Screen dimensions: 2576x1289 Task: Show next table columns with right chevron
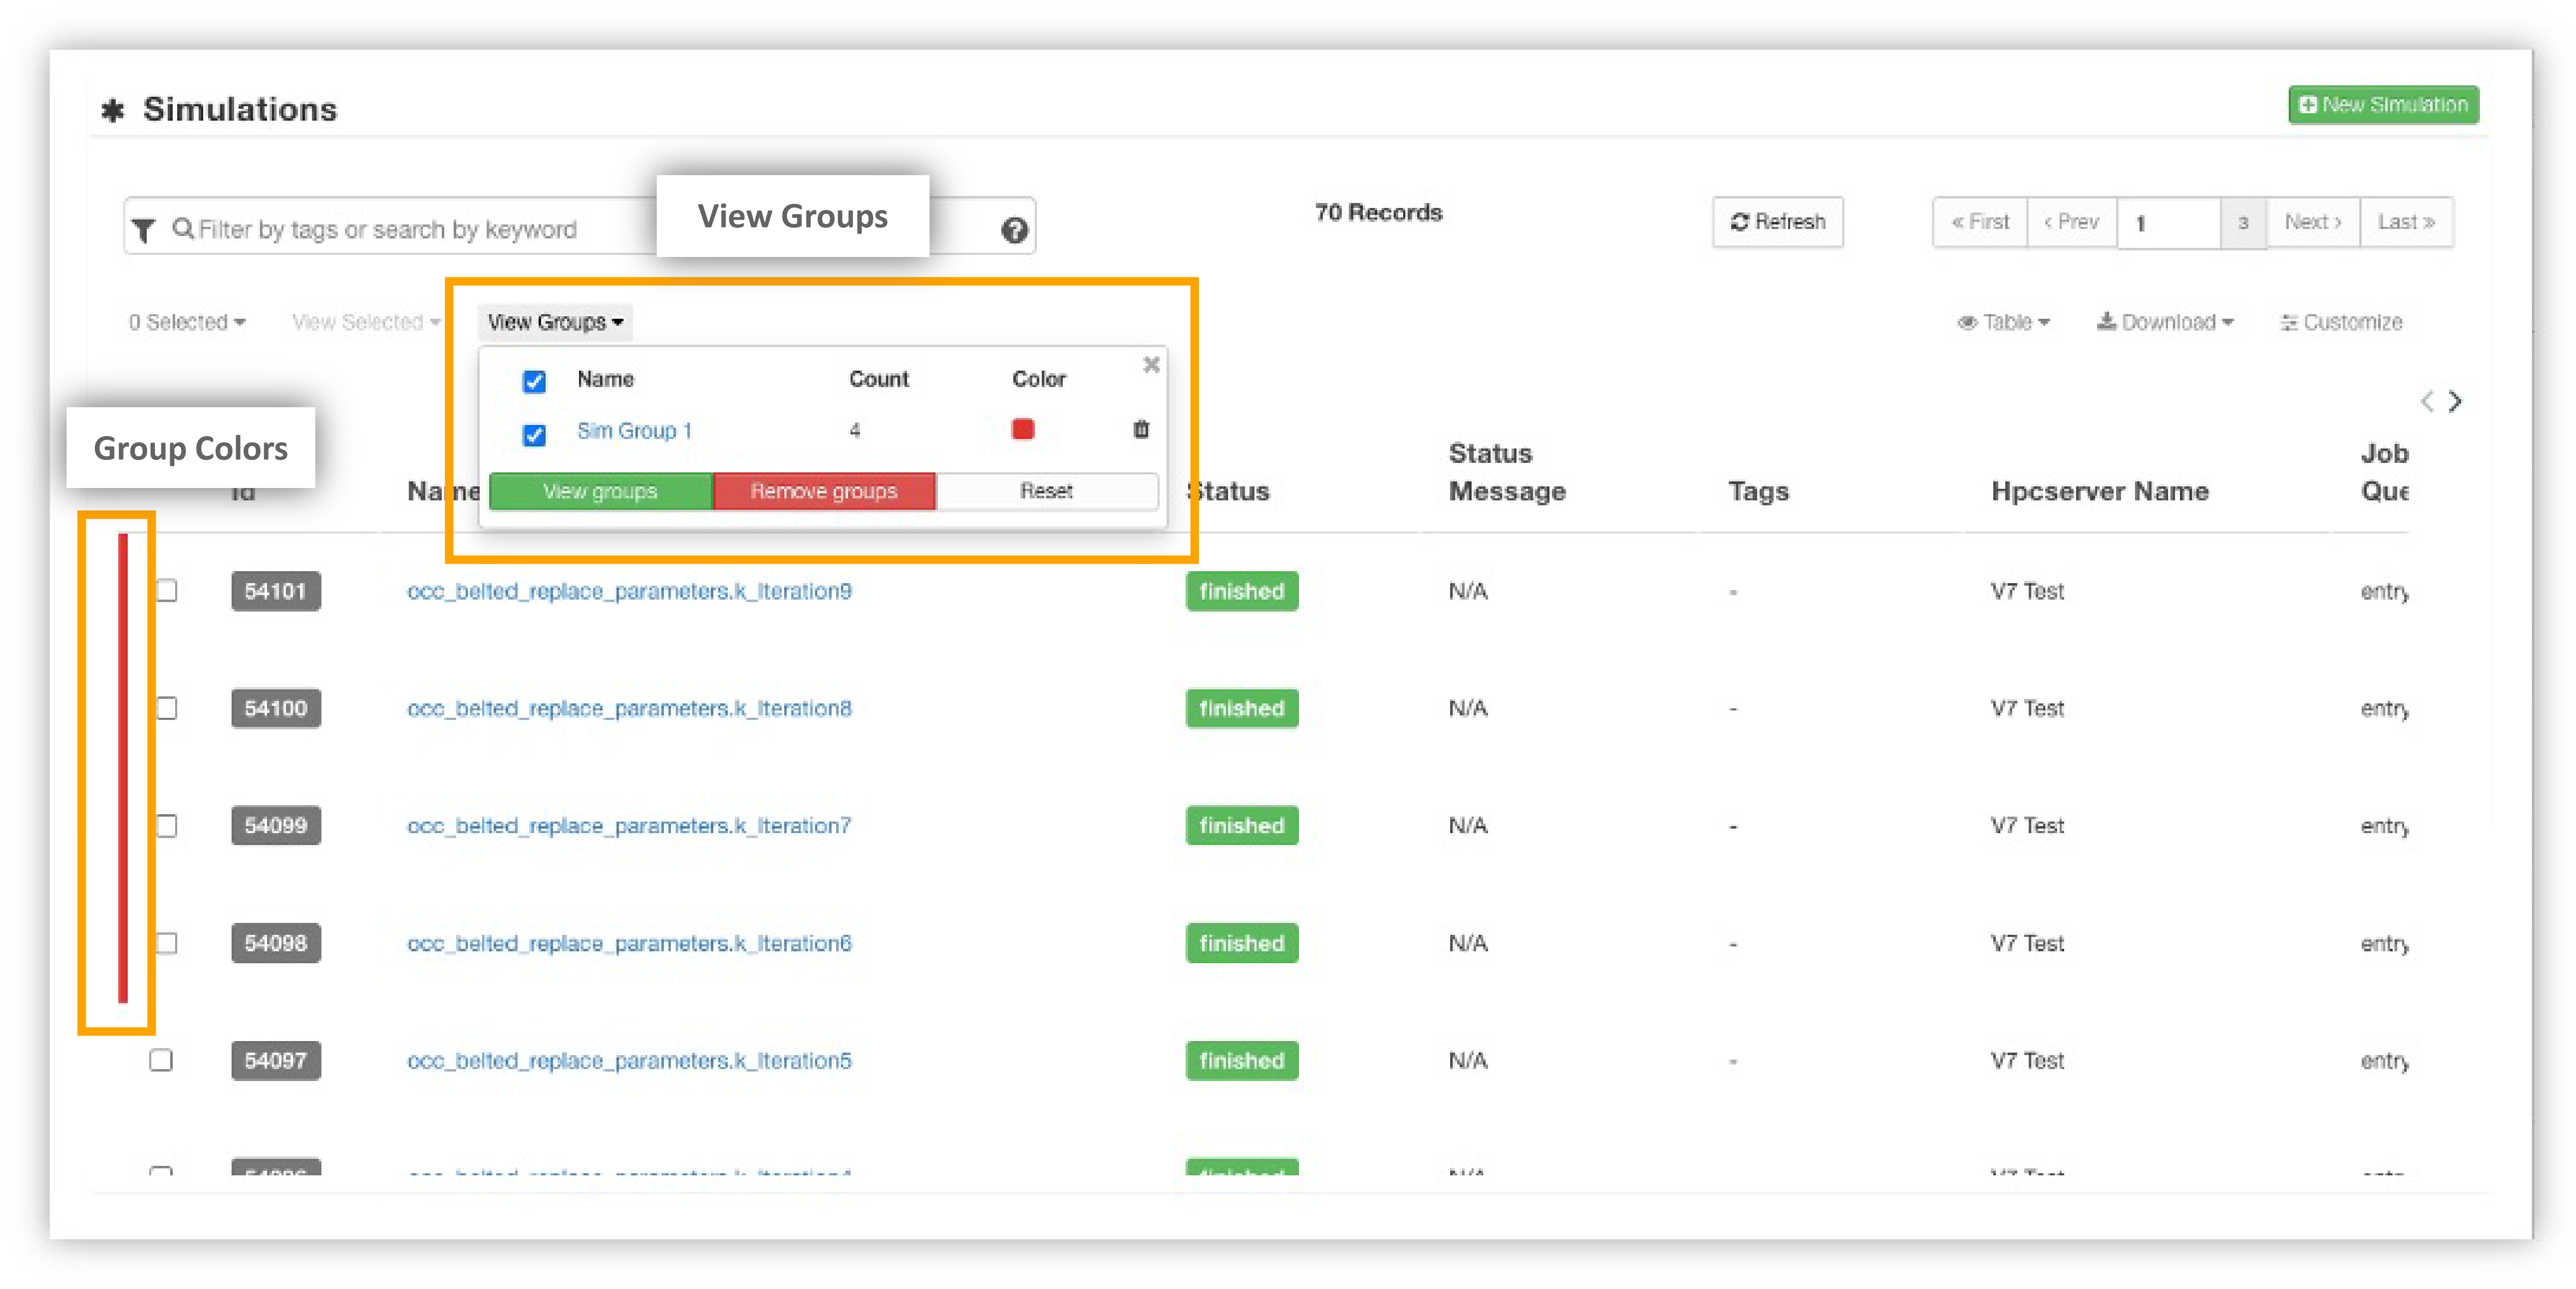[x=2455, y=402]
